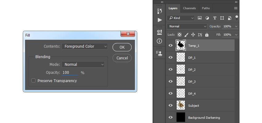Enable the Preserve Transparency checkbox
The image size is (262, 123).
34,81
